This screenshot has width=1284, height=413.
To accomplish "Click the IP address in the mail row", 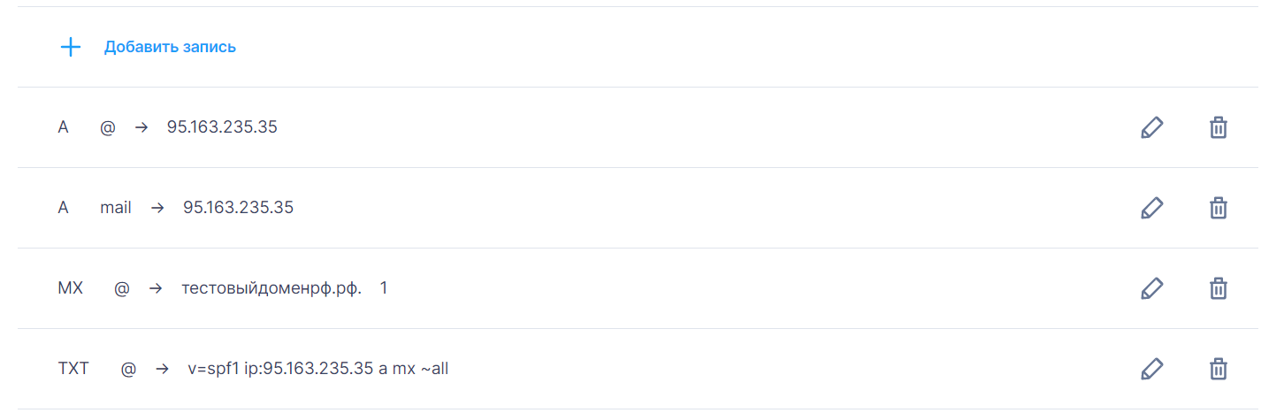I will click(x=238, y=208).
